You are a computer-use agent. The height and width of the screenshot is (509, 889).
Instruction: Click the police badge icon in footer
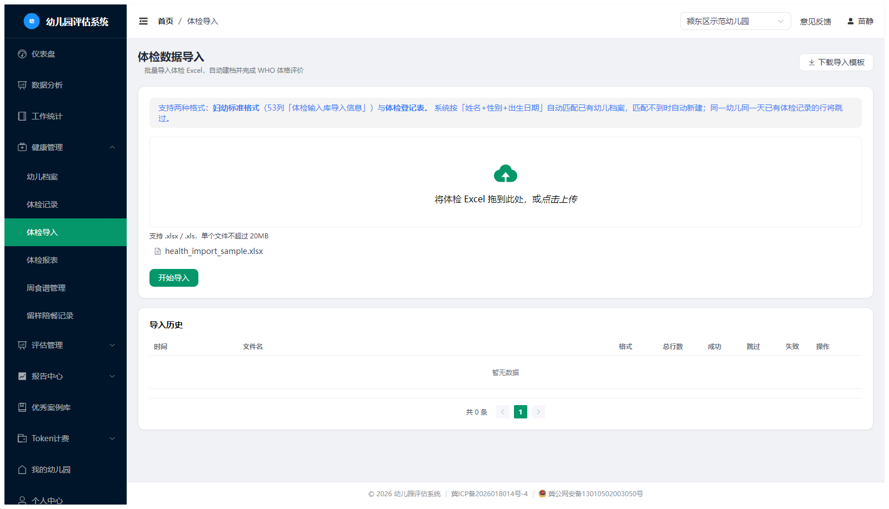542,493
